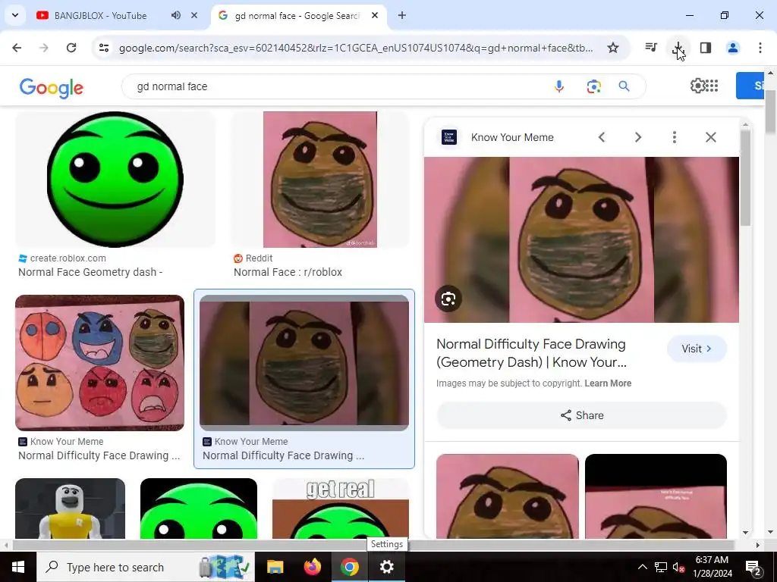Open green Normal Face Geometry dash image

point(115,179)
